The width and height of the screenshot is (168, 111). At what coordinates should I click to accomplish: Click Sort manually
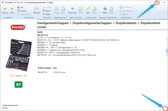[126, 11]
